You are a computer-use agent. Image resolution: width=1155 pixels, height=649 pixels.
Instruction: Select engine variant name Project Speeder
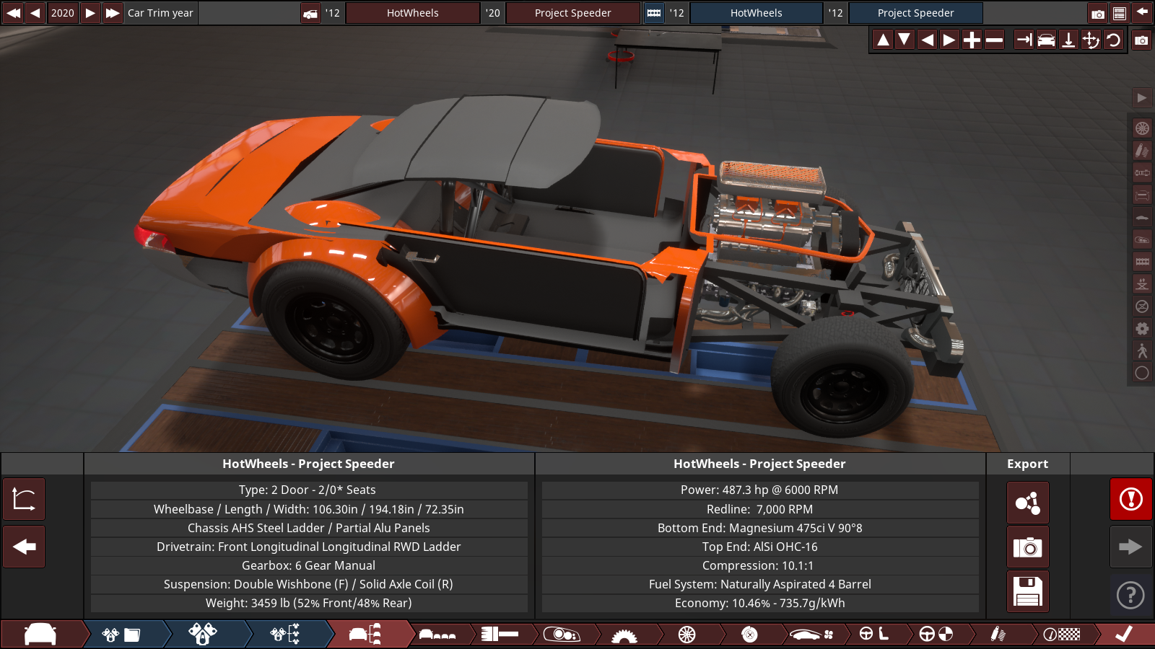pos(916,13)
